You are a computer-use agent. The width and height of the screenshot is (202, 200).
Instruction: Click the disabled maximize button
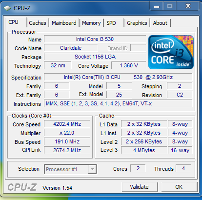(170, 6)
